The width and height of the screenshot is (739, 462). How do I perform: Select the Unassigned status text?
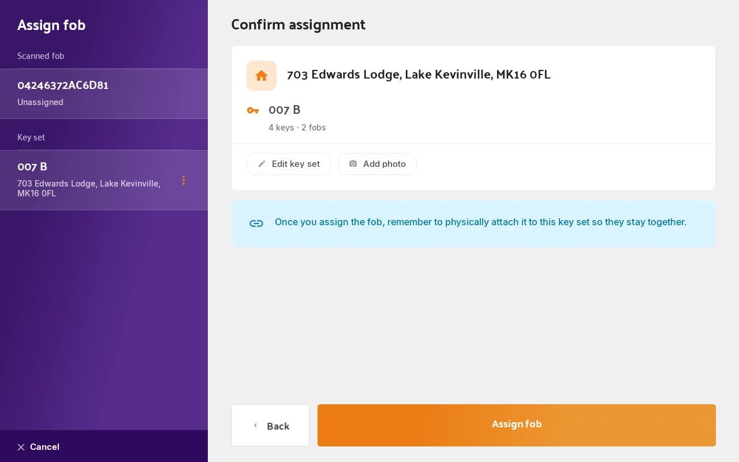tap(40, 102)
